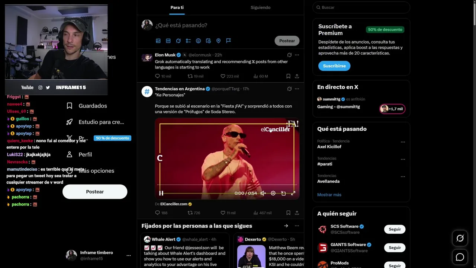Follow SCS Software
Screen dimensions: 476x268
point(395,229)
